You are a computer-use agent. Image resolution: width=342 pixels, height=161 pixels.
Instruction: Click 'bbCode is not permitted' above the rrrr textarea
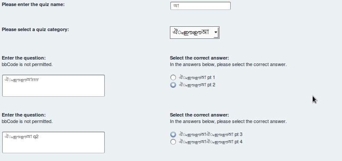pos(27,65)
